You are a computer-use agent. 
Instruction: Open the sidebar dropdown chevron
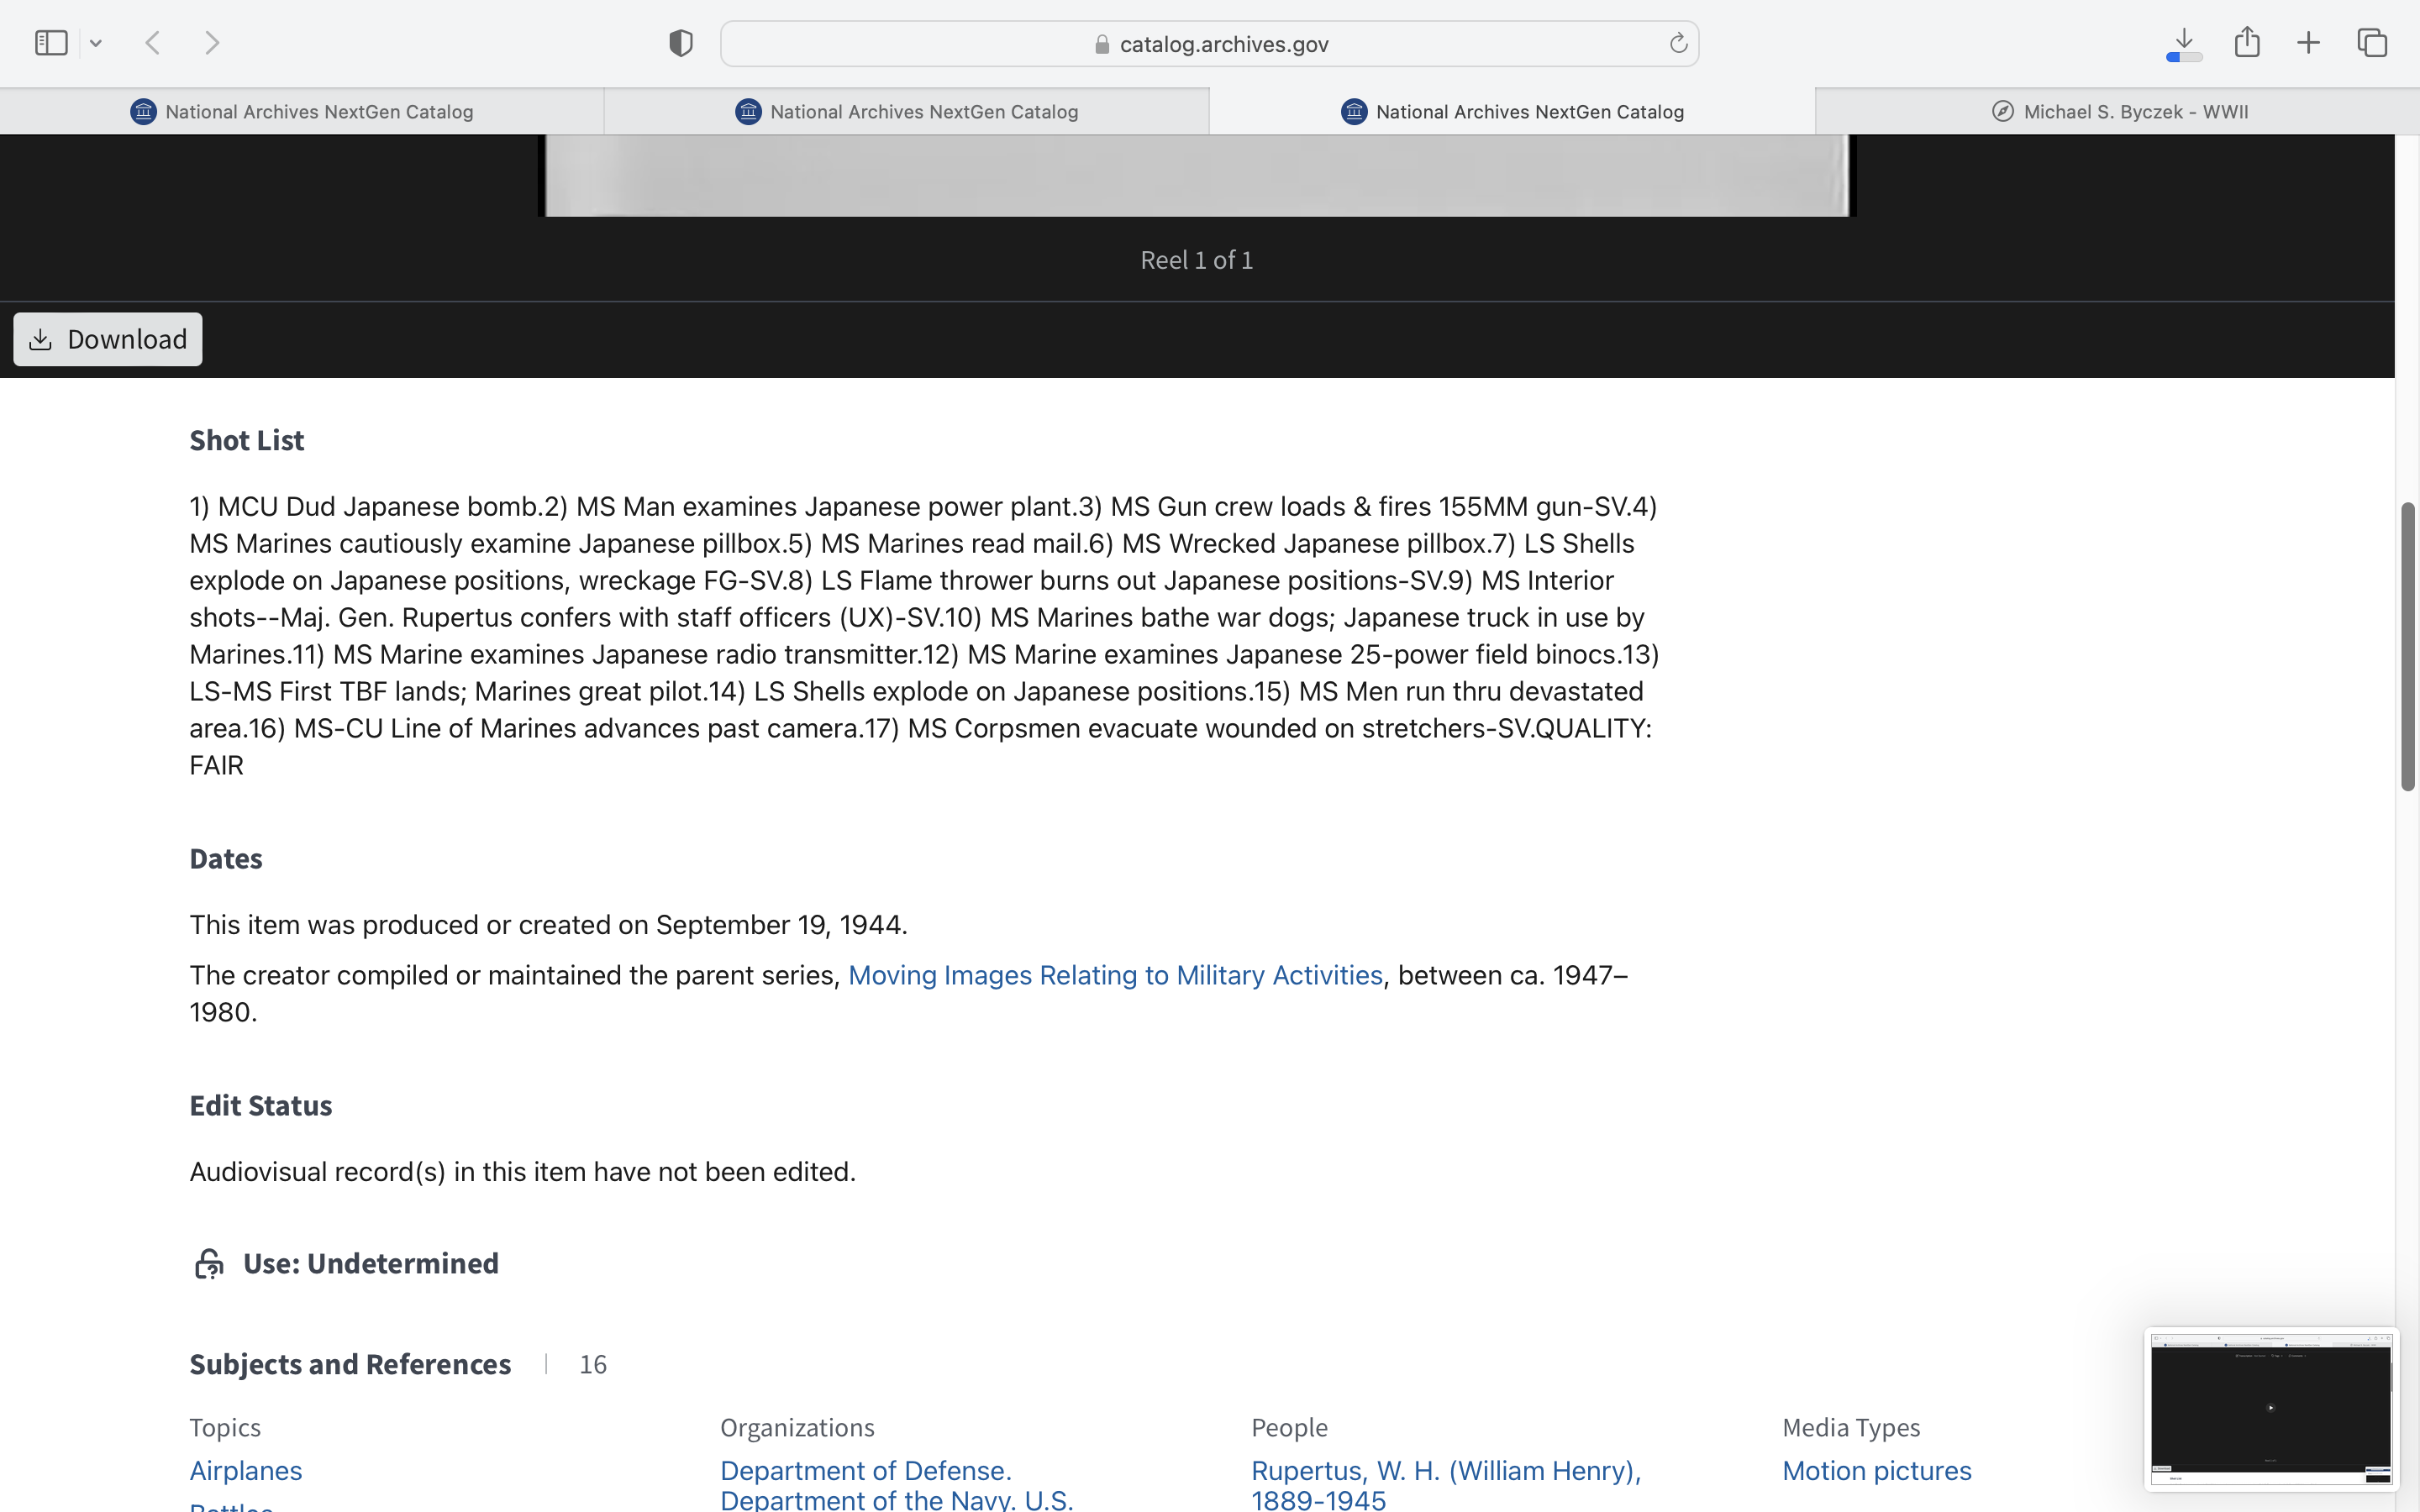[x=96, y=43]
